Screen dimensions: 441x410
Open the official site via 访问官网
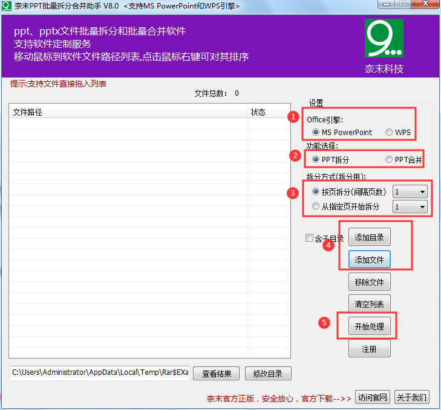coord(373,397)
